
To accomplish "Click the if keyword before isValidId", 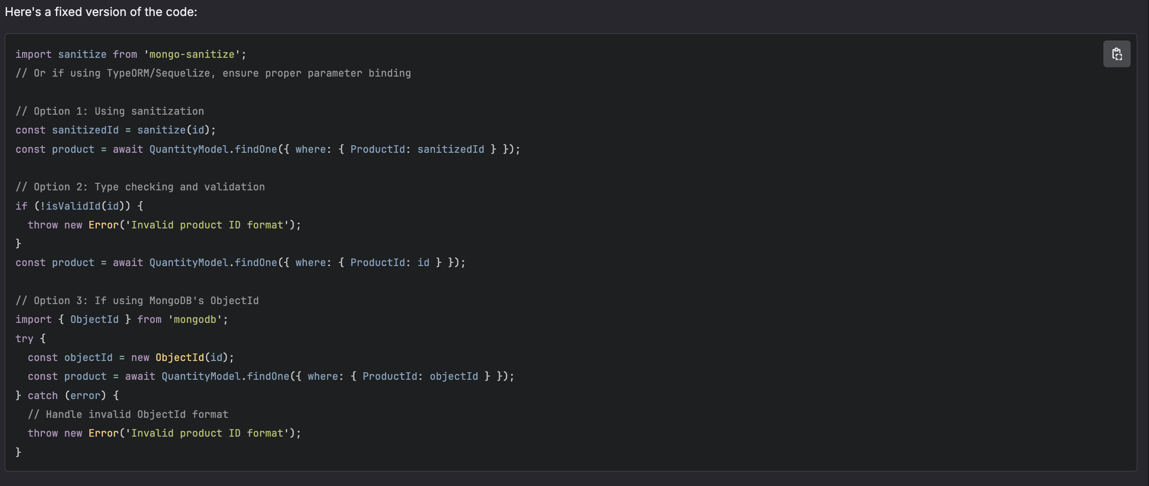I will [x=21, y=206].
